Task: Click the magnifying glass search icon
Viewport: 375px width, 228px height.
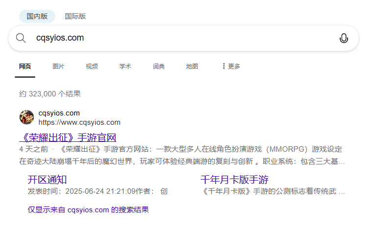Action: 21,38
